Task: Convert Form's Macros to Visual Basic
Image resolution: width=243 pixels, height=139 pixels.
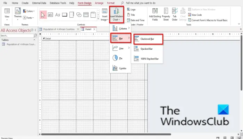Action: point(208,20)
